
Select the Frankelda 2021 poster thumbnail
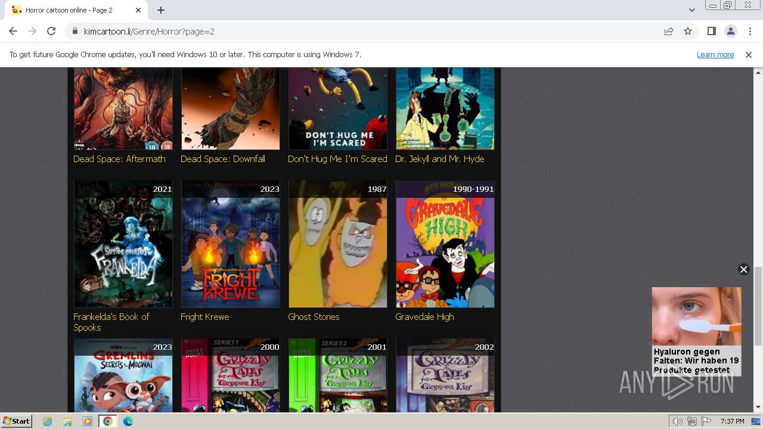[123, 244]
